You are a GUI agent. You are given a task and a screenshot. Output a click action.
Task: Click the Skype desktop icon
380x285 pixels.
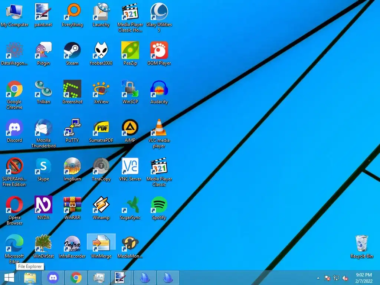(x=43, y=169)
